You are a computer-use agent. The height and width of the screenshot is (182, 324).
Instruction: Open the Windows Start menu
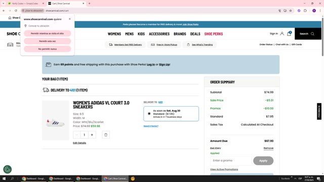(x=4, y=178)
